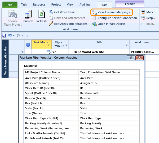This screenshot has width=159, height=143.
Task: Select the Backlog Priority (Number1) row
Action: pos(82,123)
